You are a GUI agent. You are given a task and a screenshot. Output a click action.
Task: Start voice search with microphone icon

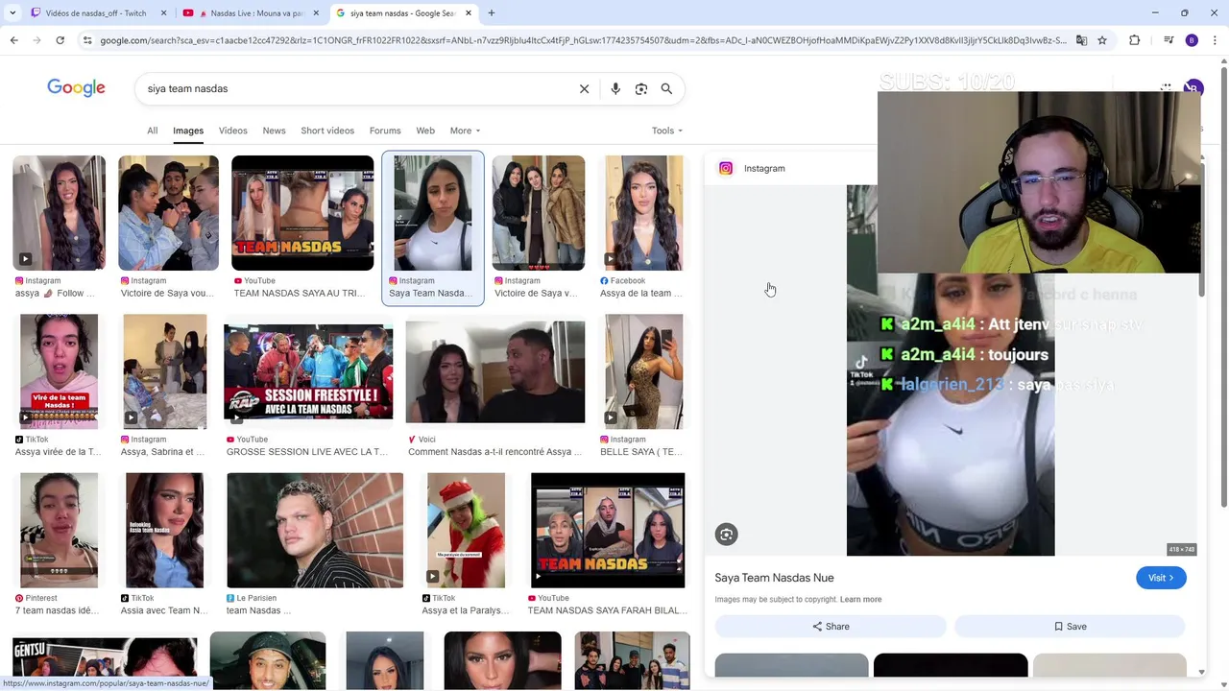pos(615,88)
